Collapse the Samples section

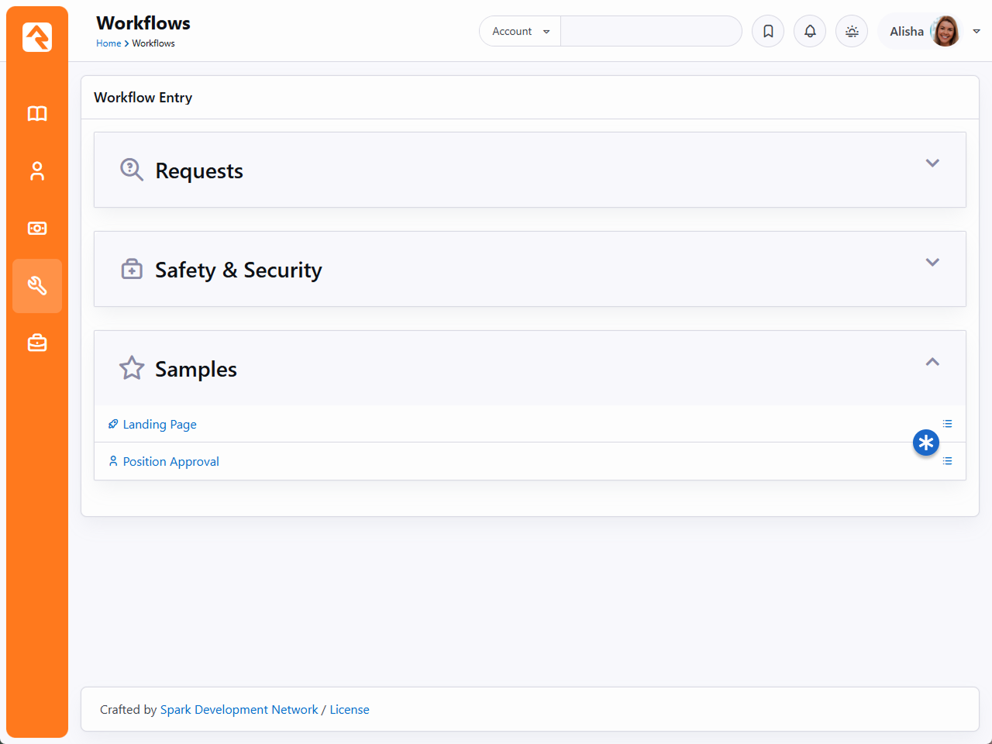[x=932, y=362]
